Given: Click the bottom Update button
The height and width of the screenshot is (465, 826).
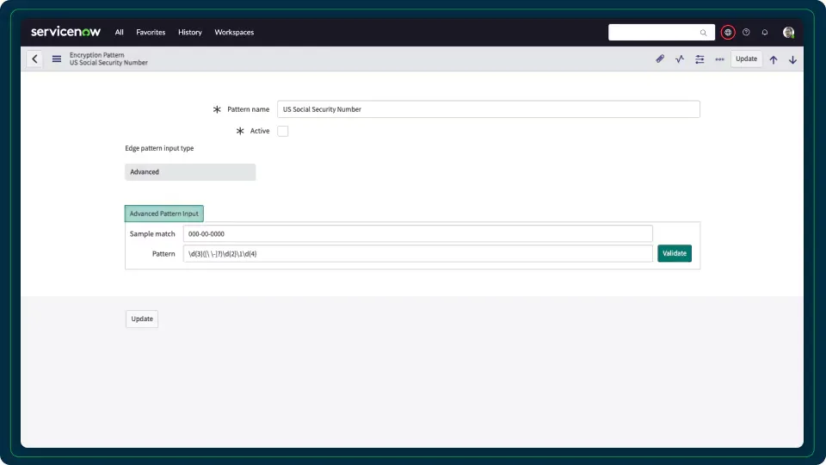Looking at the screenshot, I should pyautogui.click(x=142, y=319).
